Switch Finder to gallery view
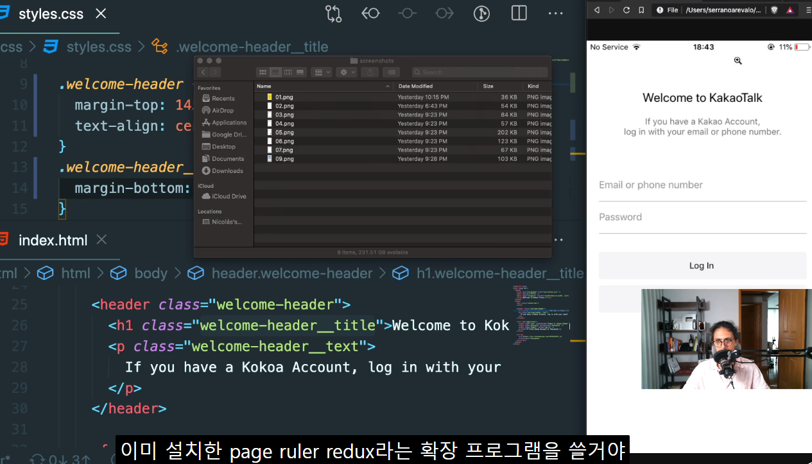The width and height of the screenshot is (812, 464). [x=300, y=72]
